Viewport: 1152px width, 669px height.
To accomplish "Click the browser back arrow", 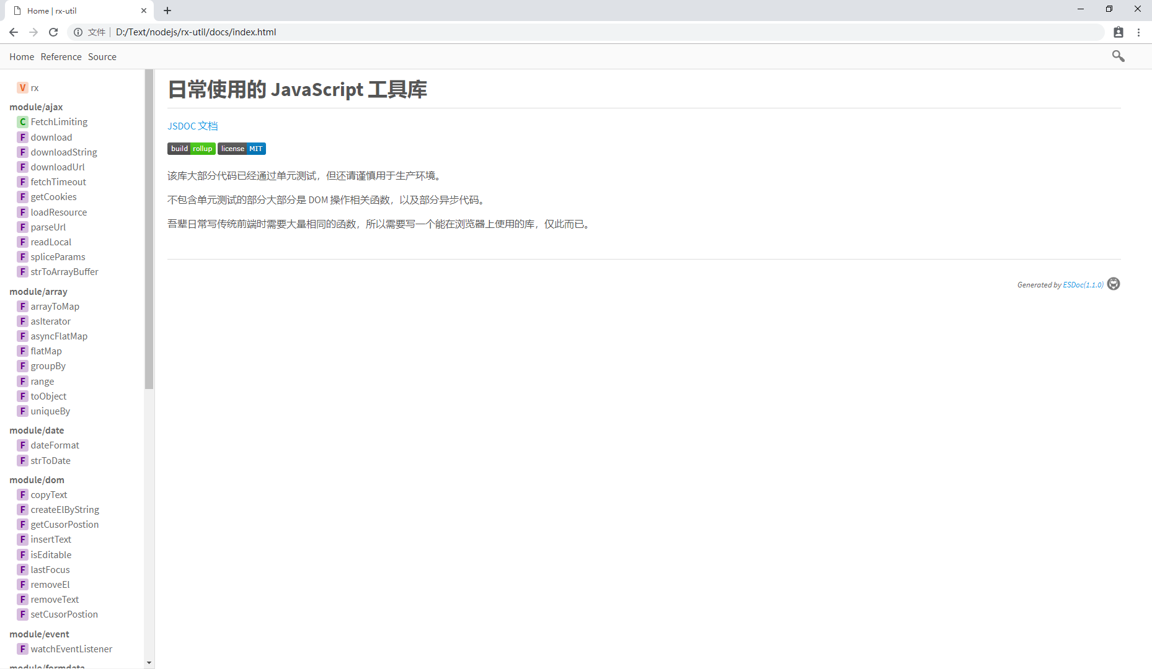I will pyautogui.click(x=14, y=32).
